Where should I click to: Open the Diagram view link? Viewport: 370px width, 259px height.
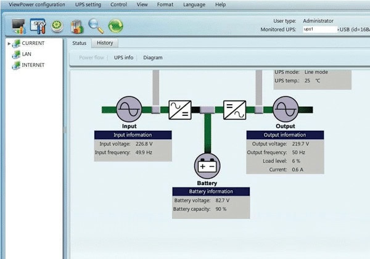[153, 57]
